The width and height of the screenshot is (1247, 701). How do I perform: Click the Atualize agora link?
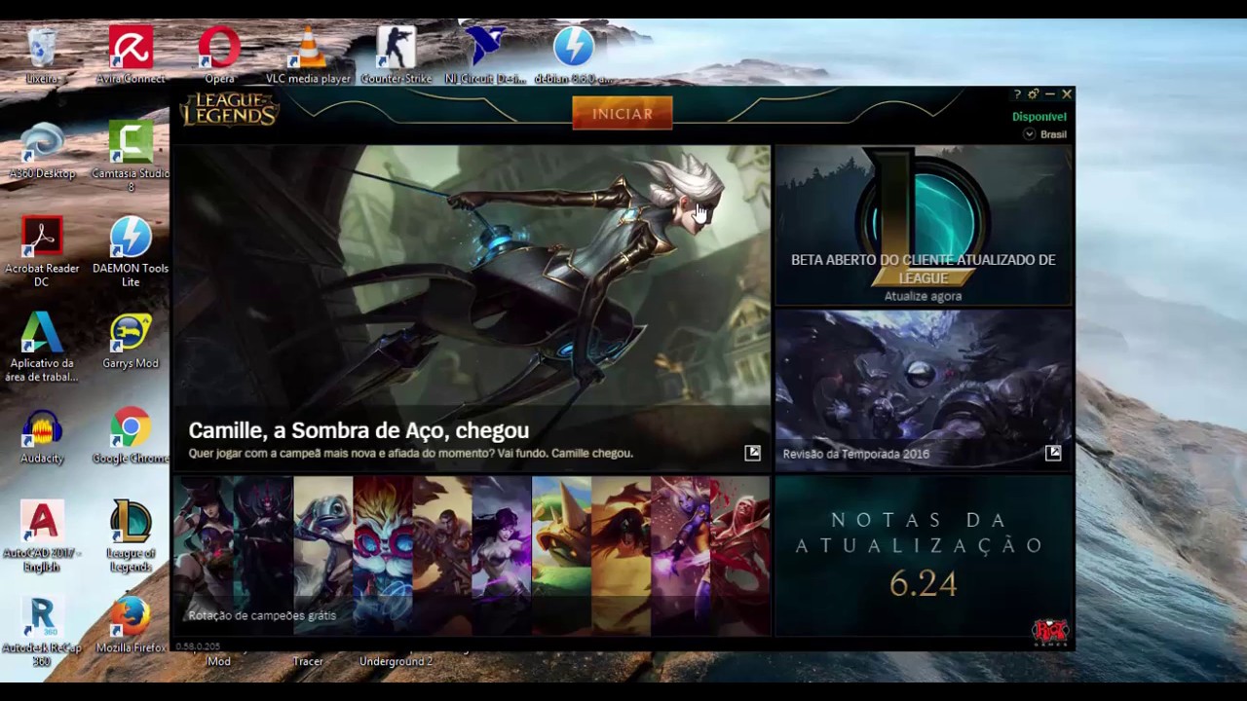923,296
